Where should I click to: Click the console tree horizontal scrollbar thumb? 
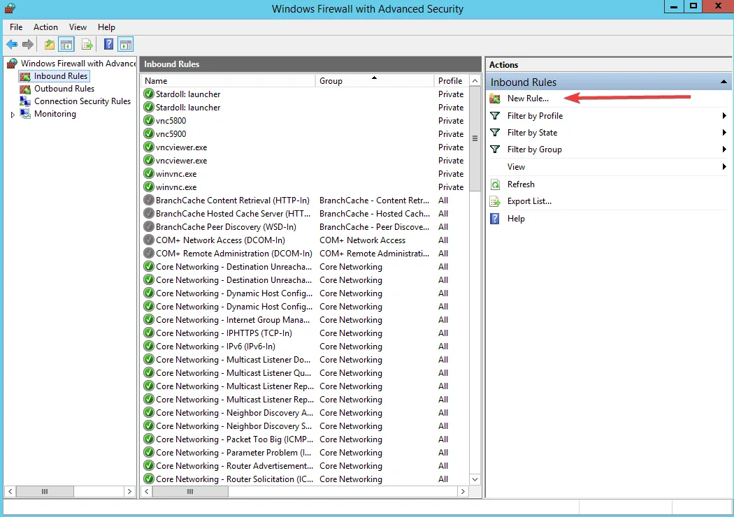[x=45, y=491]
